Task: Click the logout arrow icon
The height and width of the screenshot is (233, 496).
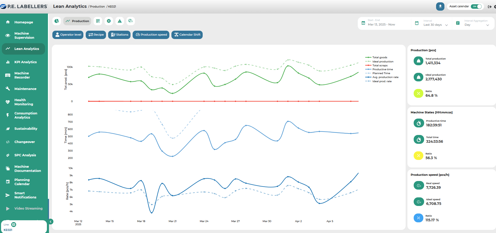Action: pyautogui.click(x=489, y=7)
